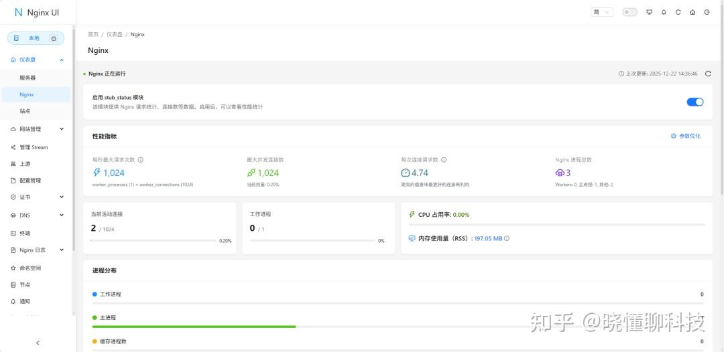The height and width of the screenshot is (352, 724).
Task: Open 参数优化 settings
Action: pyautogui.click(x=686, y=136)
